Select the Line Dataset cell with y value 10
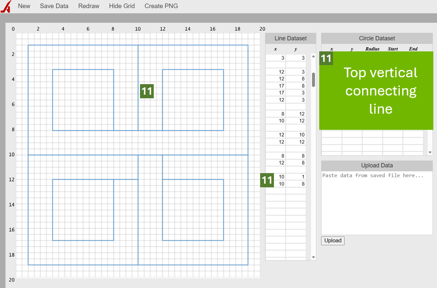 (296, 135)
